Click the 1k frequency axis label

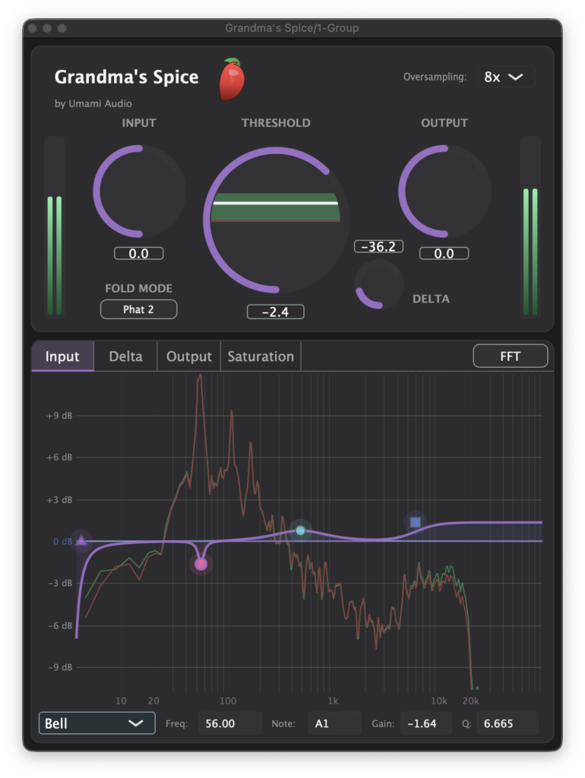(x=333, y=701)
